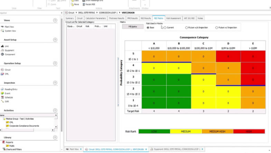The height and width of the screenshot is (153, 271).
Task: Select Component in the Asset Setup section
Action: click(9, 54)
